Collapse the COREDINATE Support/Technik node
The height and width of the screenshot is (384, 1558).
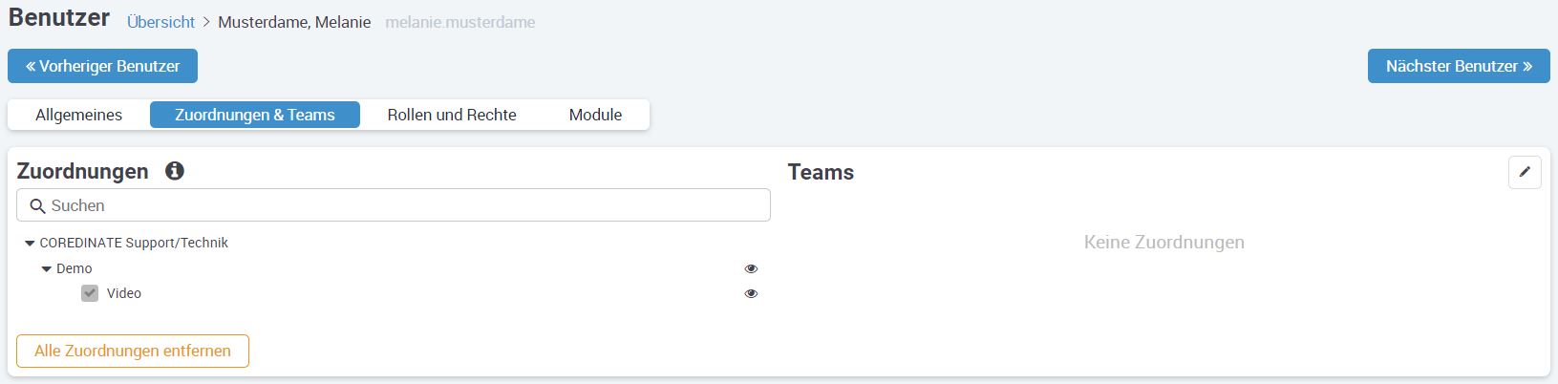point(30,244)
